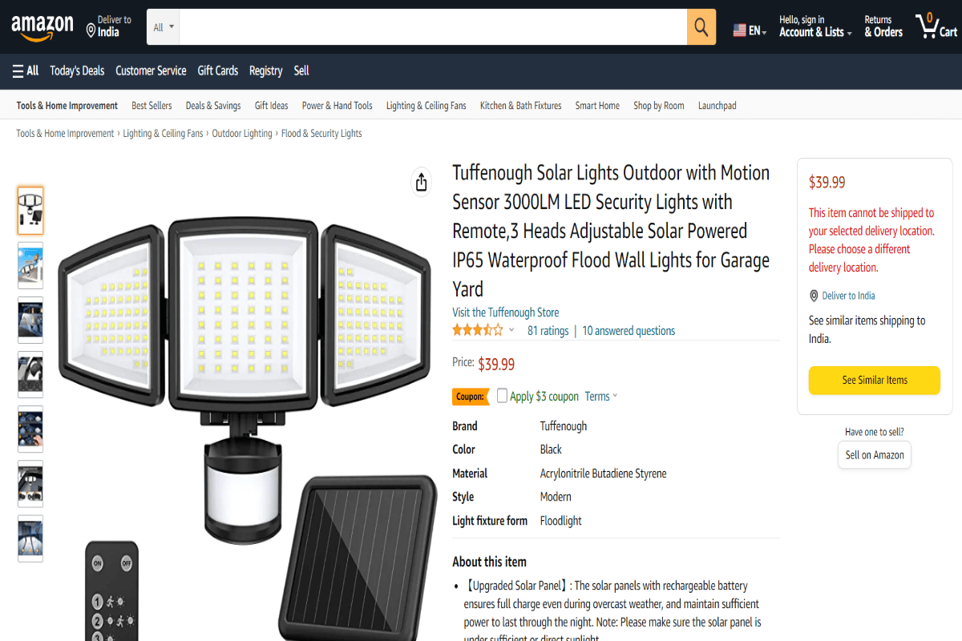Open the 10 answered questions link
This screenshot has width=962, height=641.
629,331
